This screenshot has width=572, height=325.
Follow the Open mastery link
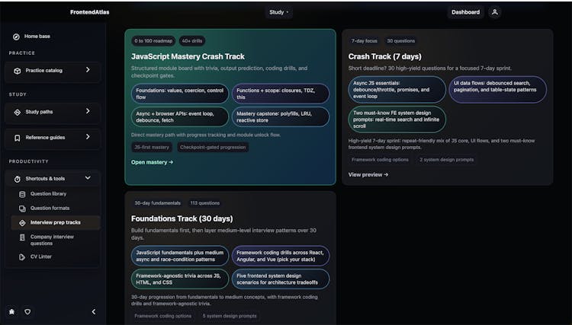point(152,162)
